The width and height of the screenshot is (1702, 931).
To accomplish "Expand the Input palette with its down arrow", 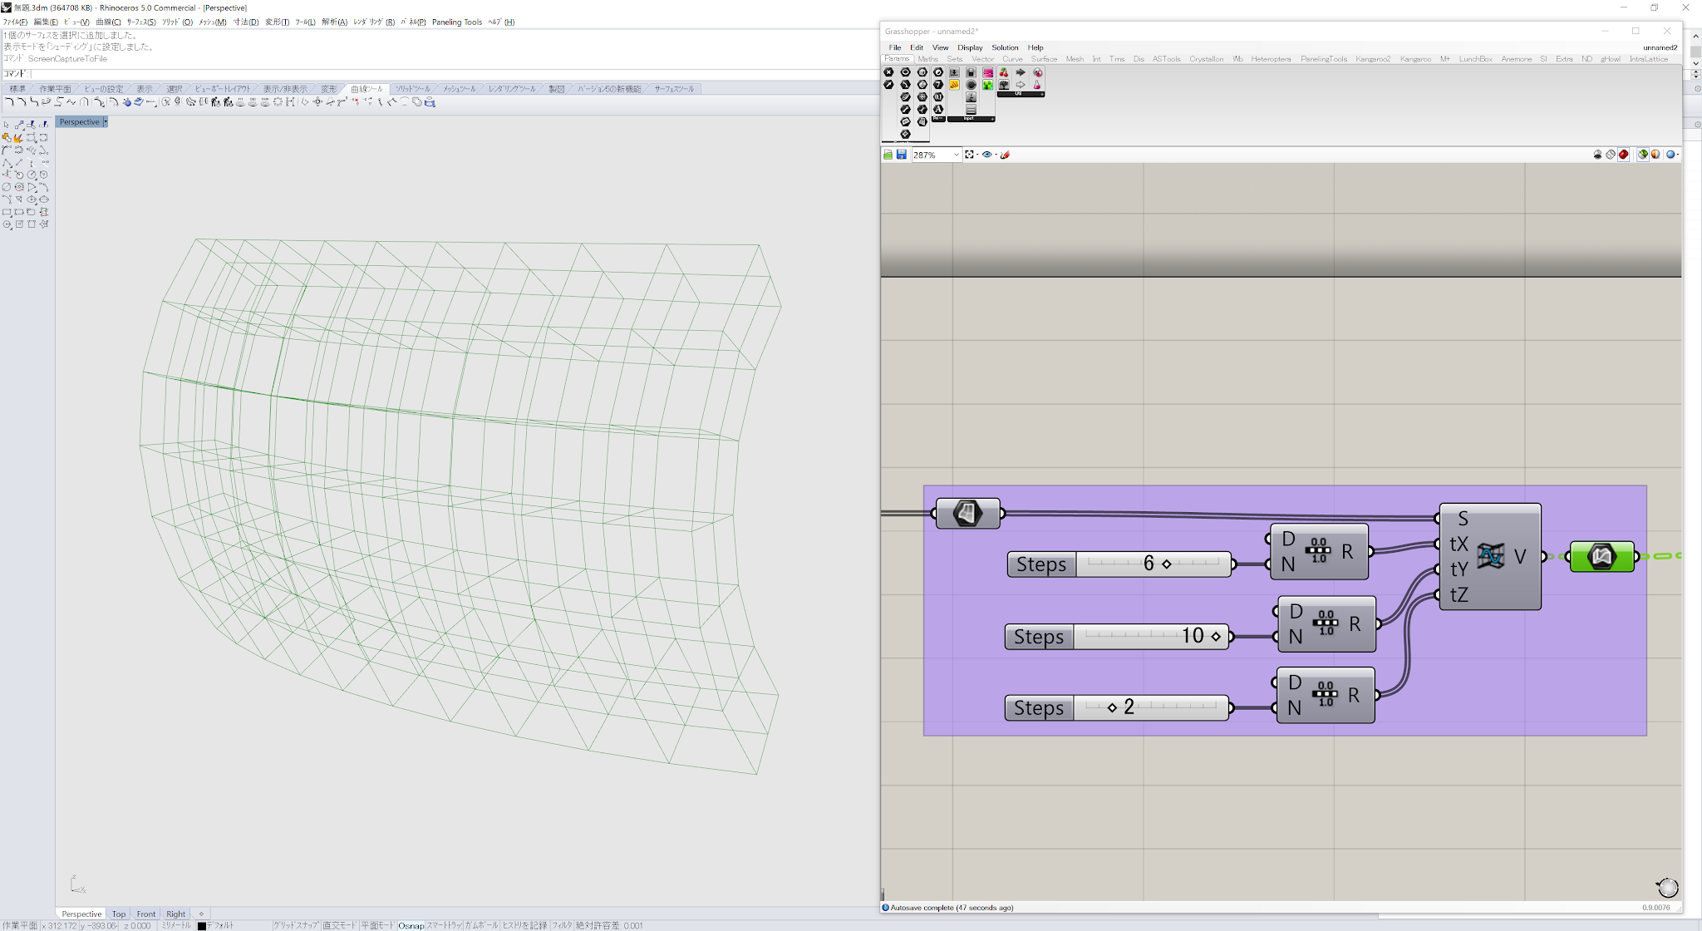I will pyautogui.click(x=992, y=119).
